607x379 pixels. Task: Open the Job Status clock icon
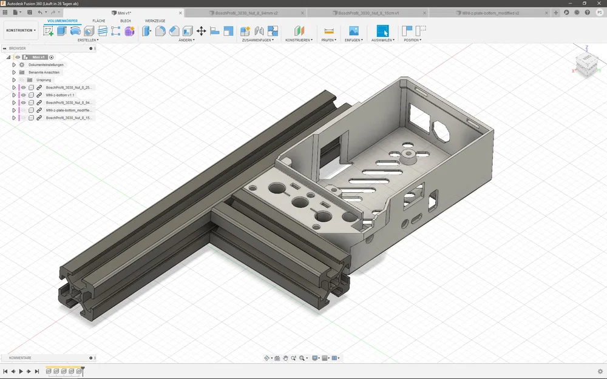point(577,12)
